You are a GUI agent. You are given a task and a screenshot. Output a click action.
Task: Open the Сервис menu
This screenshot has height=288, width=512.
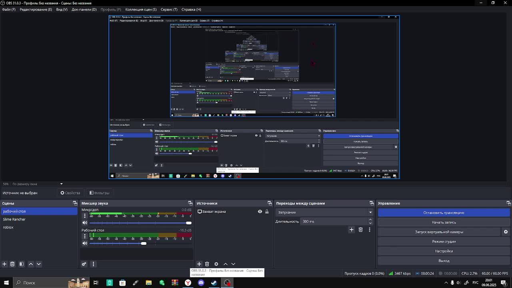169,9
